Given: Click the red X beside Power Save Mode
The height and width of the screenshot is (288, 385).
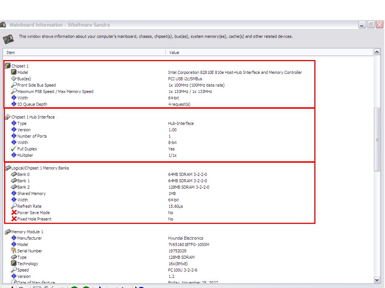Looking at the screenshot, I should click(14, 213).
